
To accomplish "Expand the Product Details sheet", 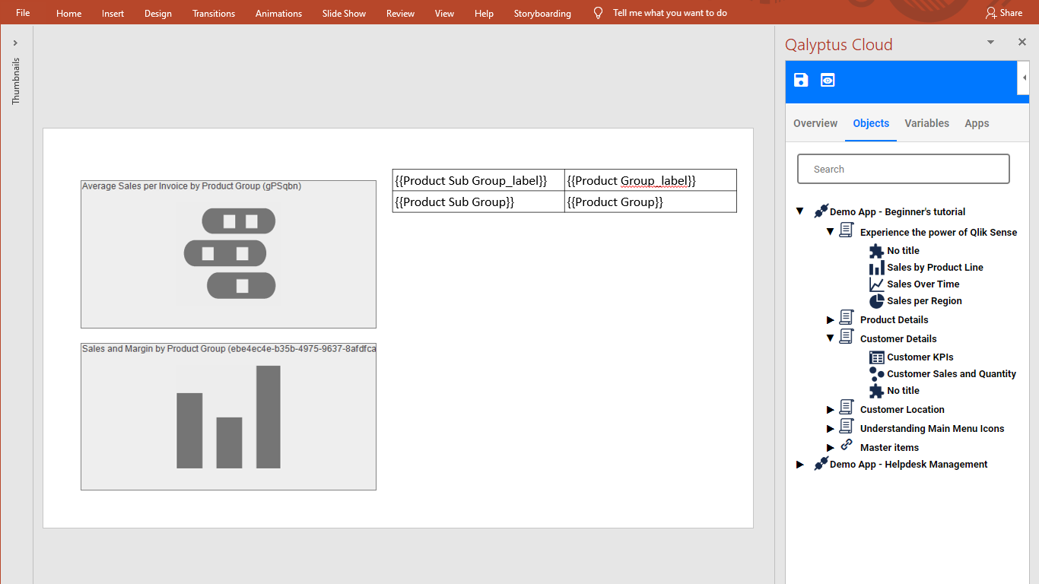I will [x=831, y=320].
